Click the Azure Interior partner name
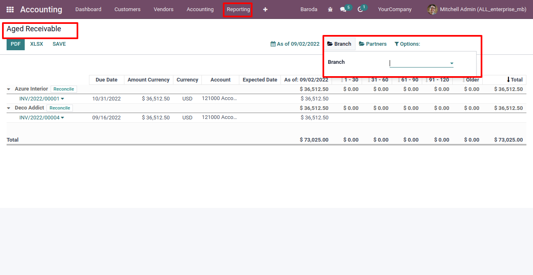 [x=31, y=89]
